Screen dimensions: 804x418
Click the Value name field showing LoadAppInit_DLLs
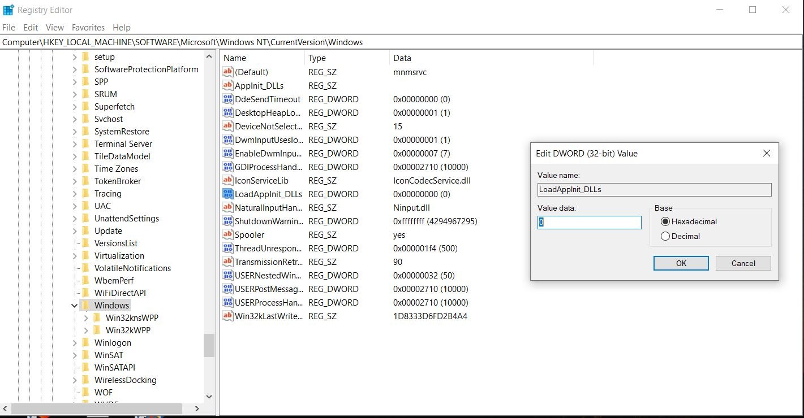(655, 189)
